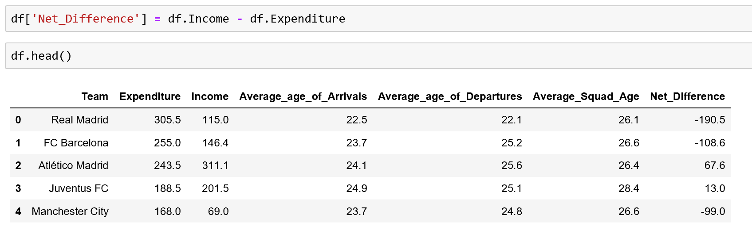Screen dimensions: 752x230
Task: Select the Team column header
Action: tap(94, 96)
